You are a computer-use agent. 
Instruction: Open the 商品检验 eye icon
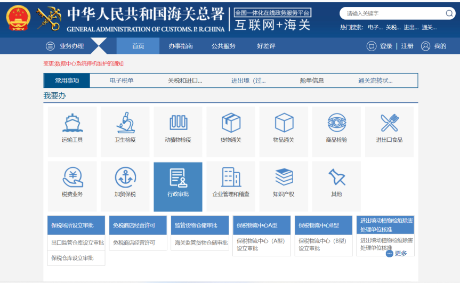[x=336, y=123]
